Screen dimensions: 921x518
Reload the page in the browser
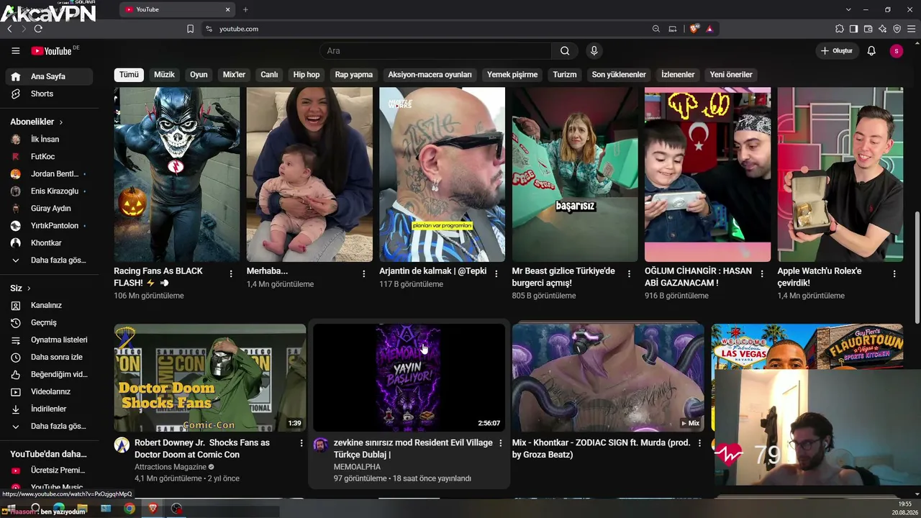pyautogui.click(x=38, y=29)
